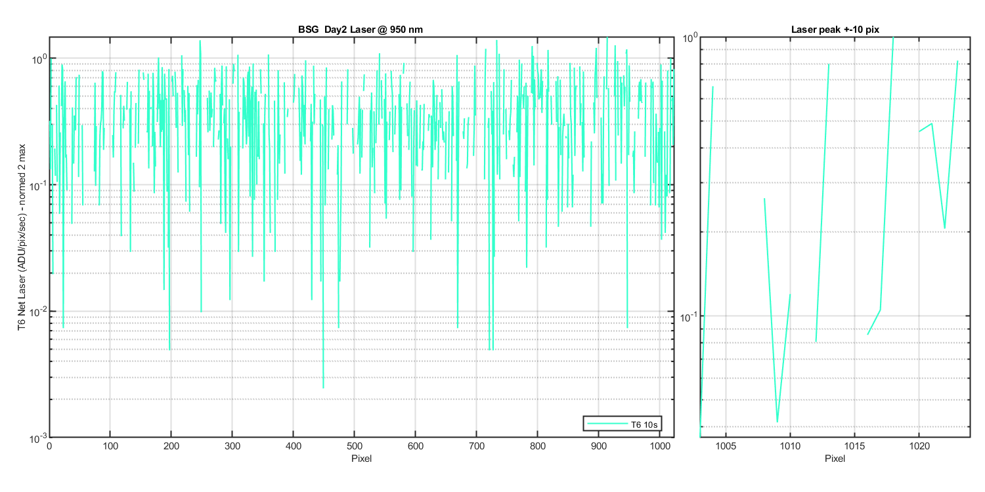Select the "Pixel" x-axis label of the Laser peak plot

[835, 458]
